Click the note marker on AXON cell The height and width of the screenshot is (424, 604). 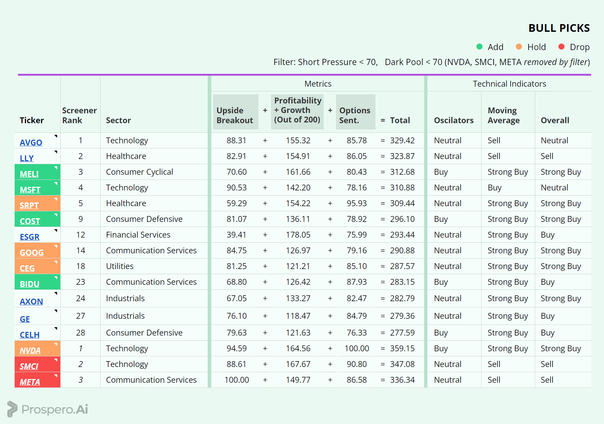click(56, 293)
